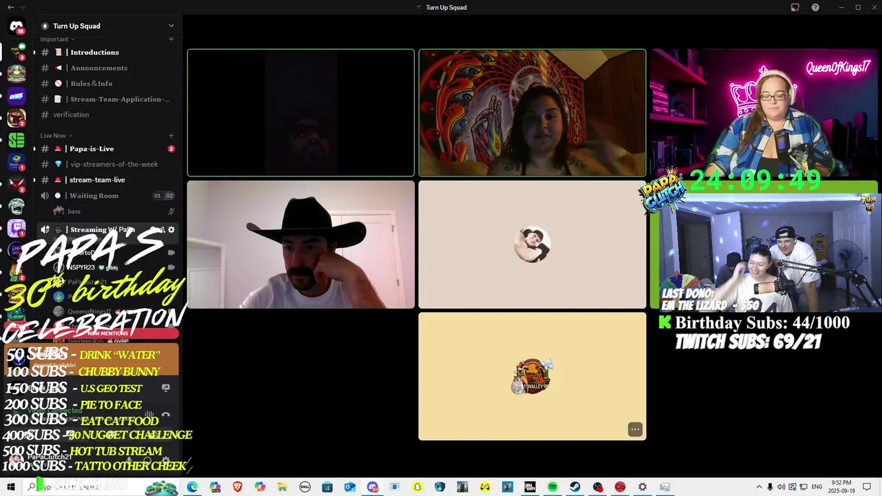The height and width of the screenshot is (496, 882).
Task: Select the beige tile with photo avatar
Action: click(x=532, y=245)
